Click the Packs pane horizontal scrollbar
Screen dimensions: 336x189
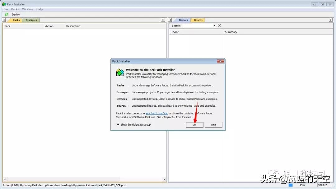85,179
